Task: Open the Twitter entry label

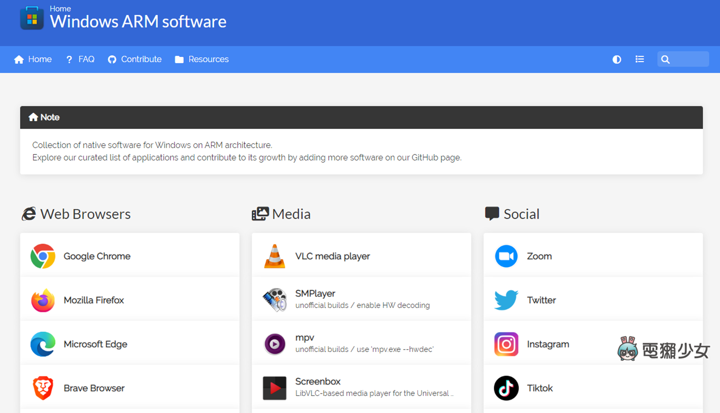Action: (541, 300)
